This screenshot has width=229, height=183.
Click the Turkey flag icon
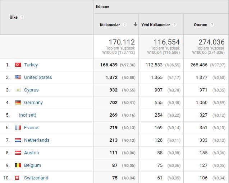click(18, 65)
